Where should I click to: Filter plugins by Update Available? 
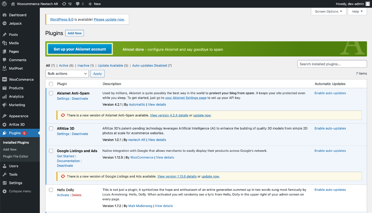point(110,66)
